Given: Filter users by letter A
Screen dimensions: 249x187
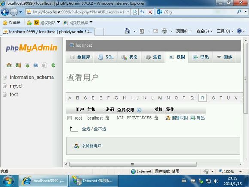Looking at the screenshot, I should [70, 98].
